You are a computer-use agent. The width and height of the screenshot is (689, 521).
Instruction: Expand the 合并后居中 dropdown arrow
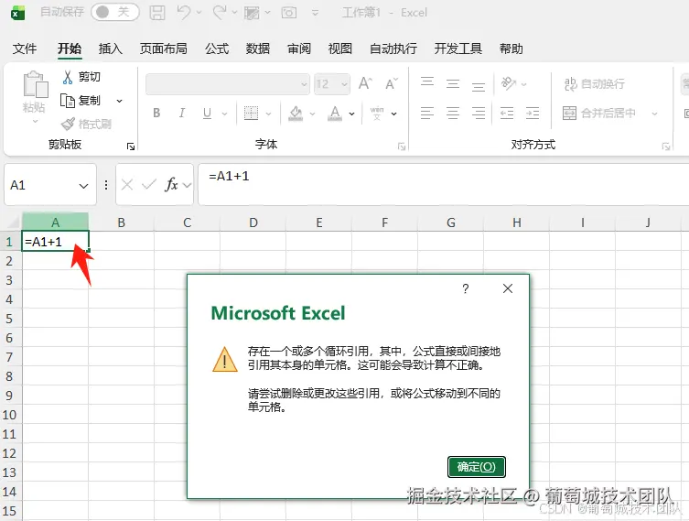click(x=654, y=114)
